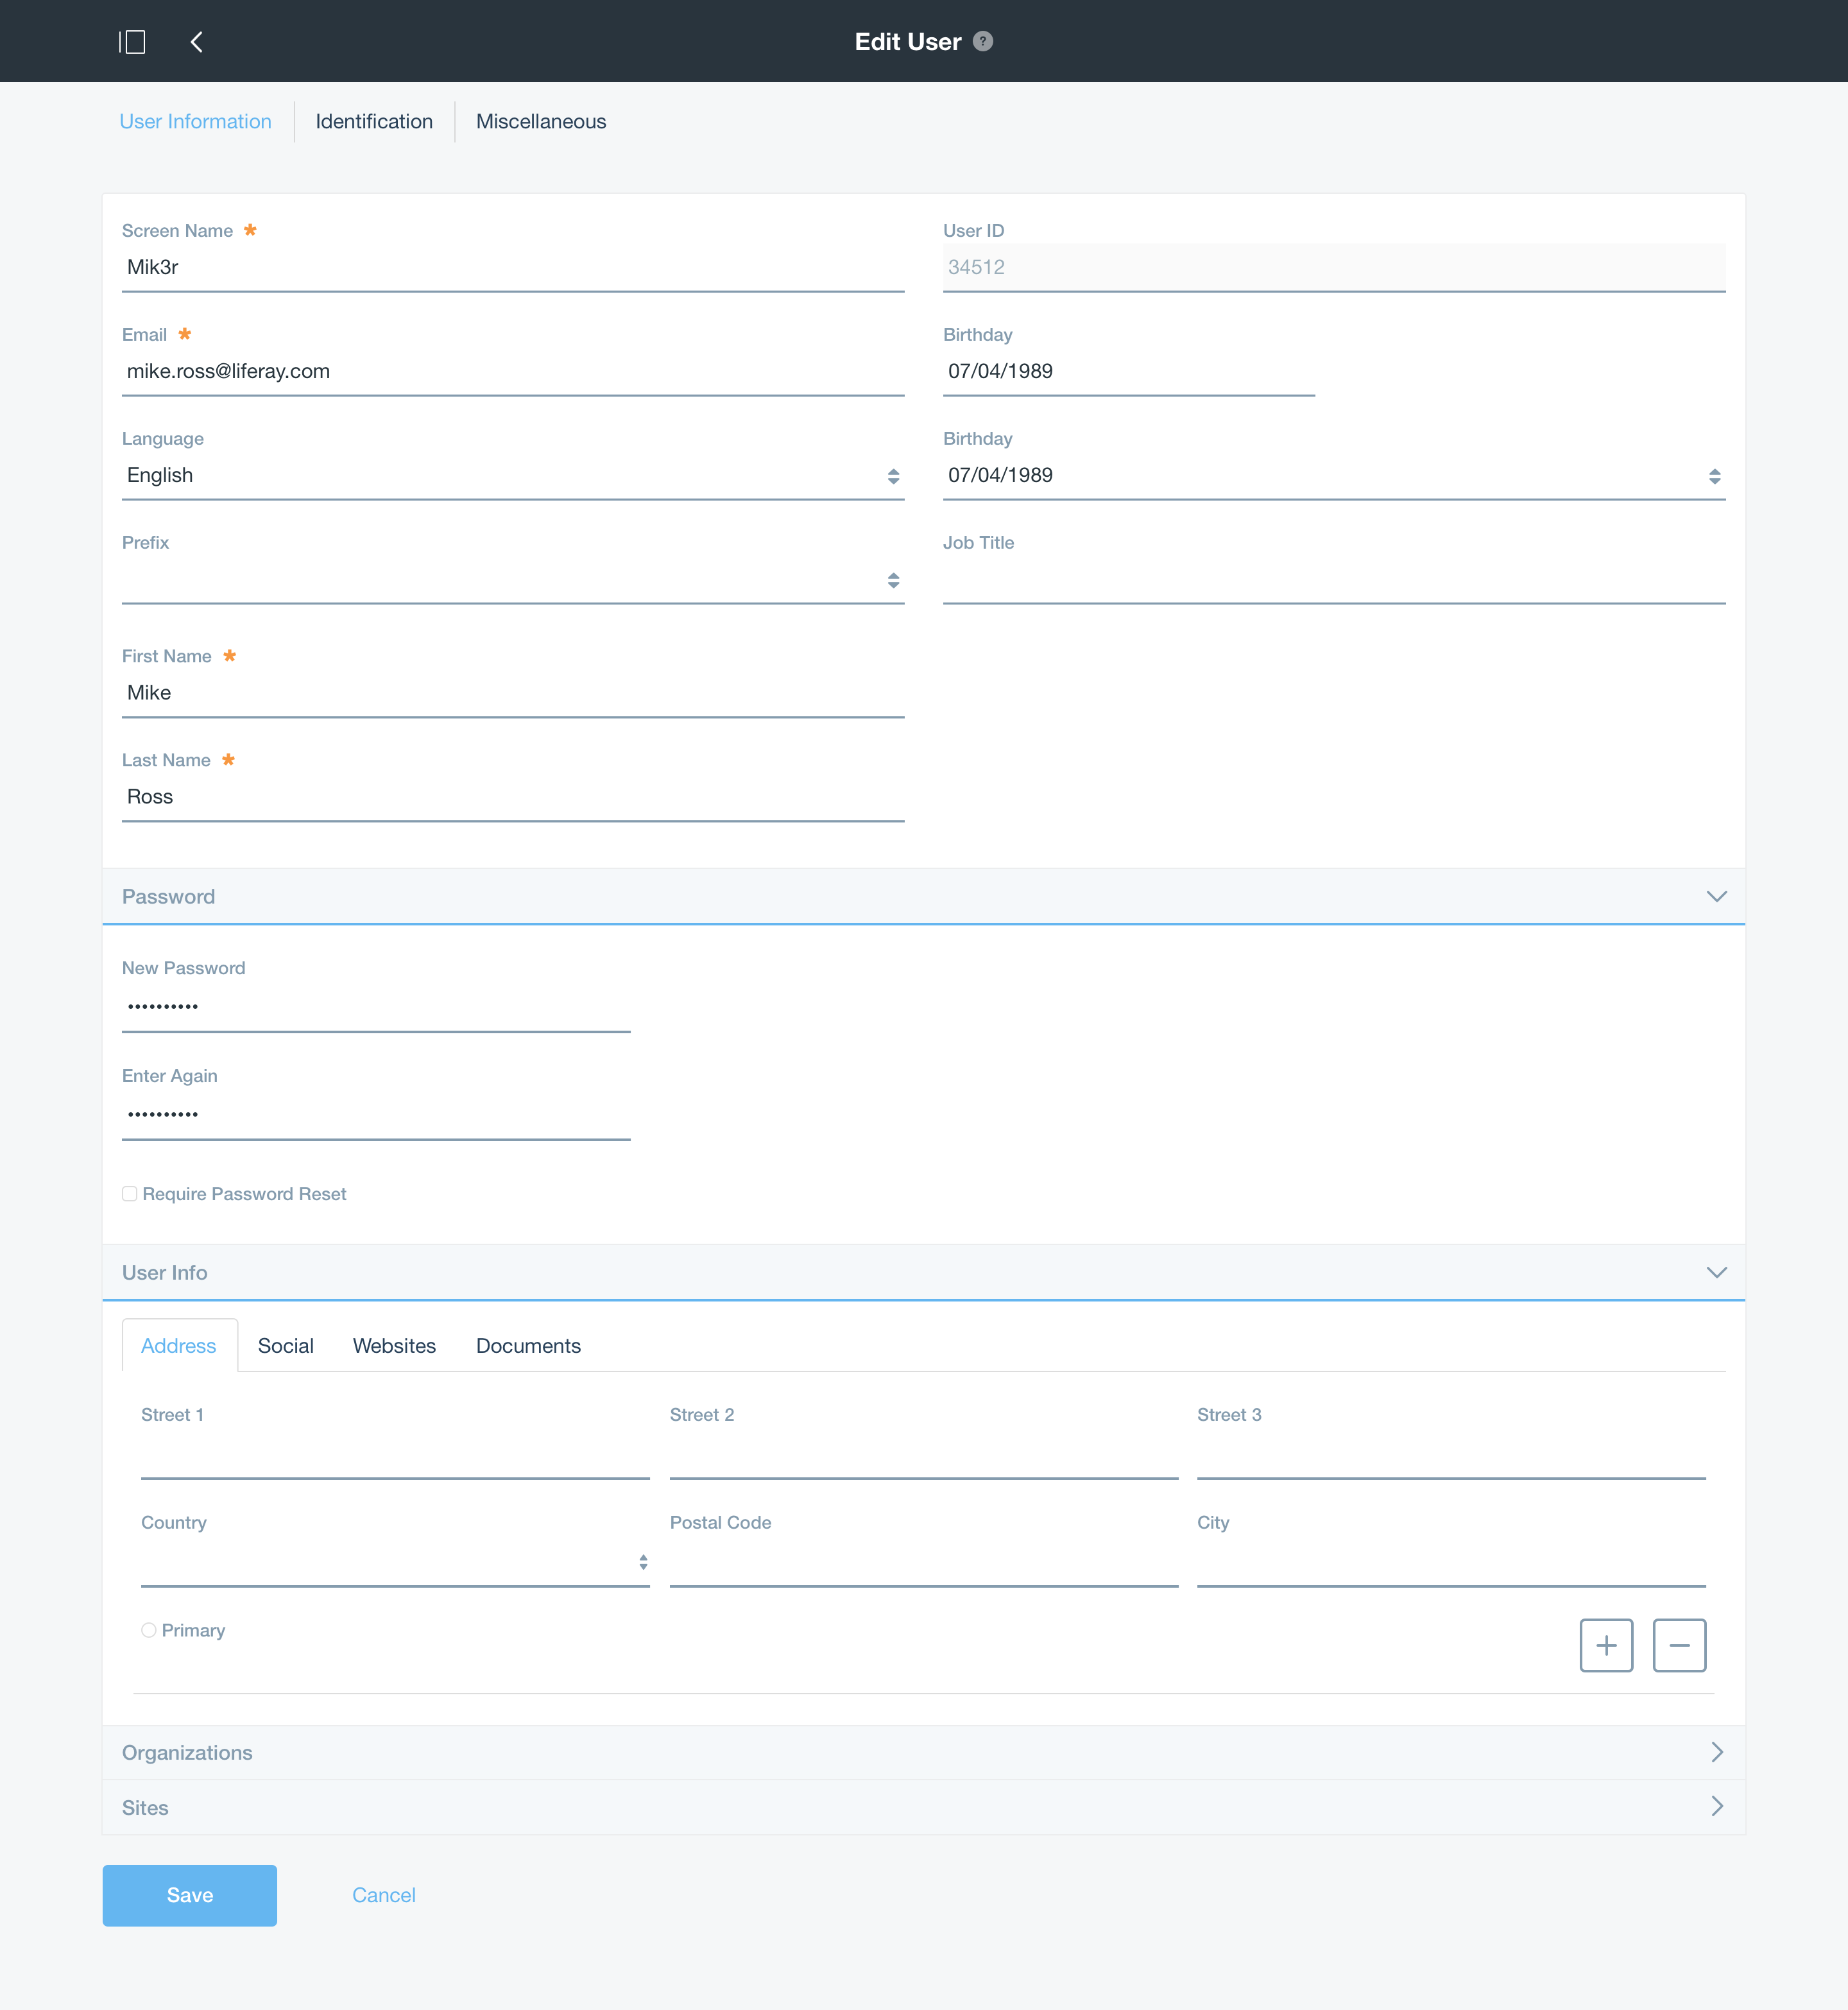Viewport: 1848px width, 2010px height.
Task: Click the back arrow to leave Edit User
Action: pos(196,41)
